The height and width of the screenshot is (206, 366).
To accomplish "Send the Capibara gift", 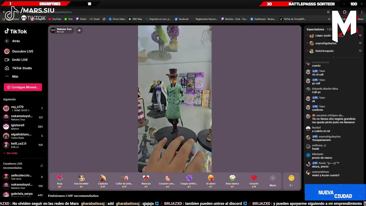I will coord(103,181).
